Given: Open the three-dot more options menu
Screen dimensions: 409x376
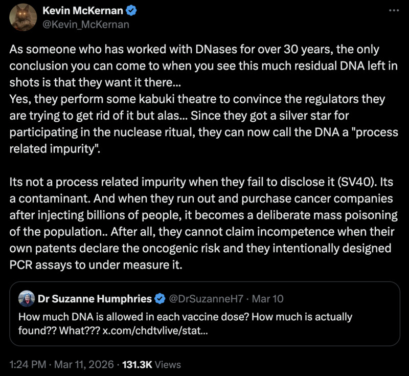Looking at the screenshot, I should coord(392,11).
